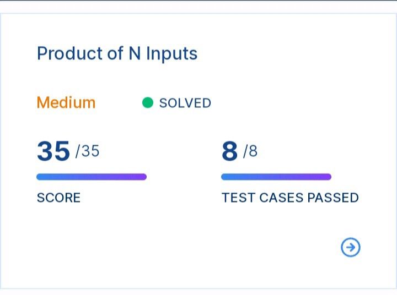Viewport: 397px width, 295px height.
Task: Click the /35 maximum score text
Action: click(87, 151)
